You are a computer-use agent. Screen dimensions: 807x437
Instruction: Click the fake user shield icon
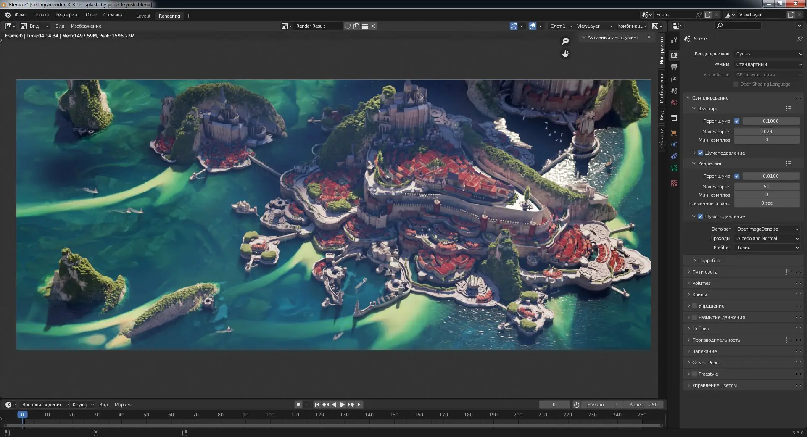point(348,26)
